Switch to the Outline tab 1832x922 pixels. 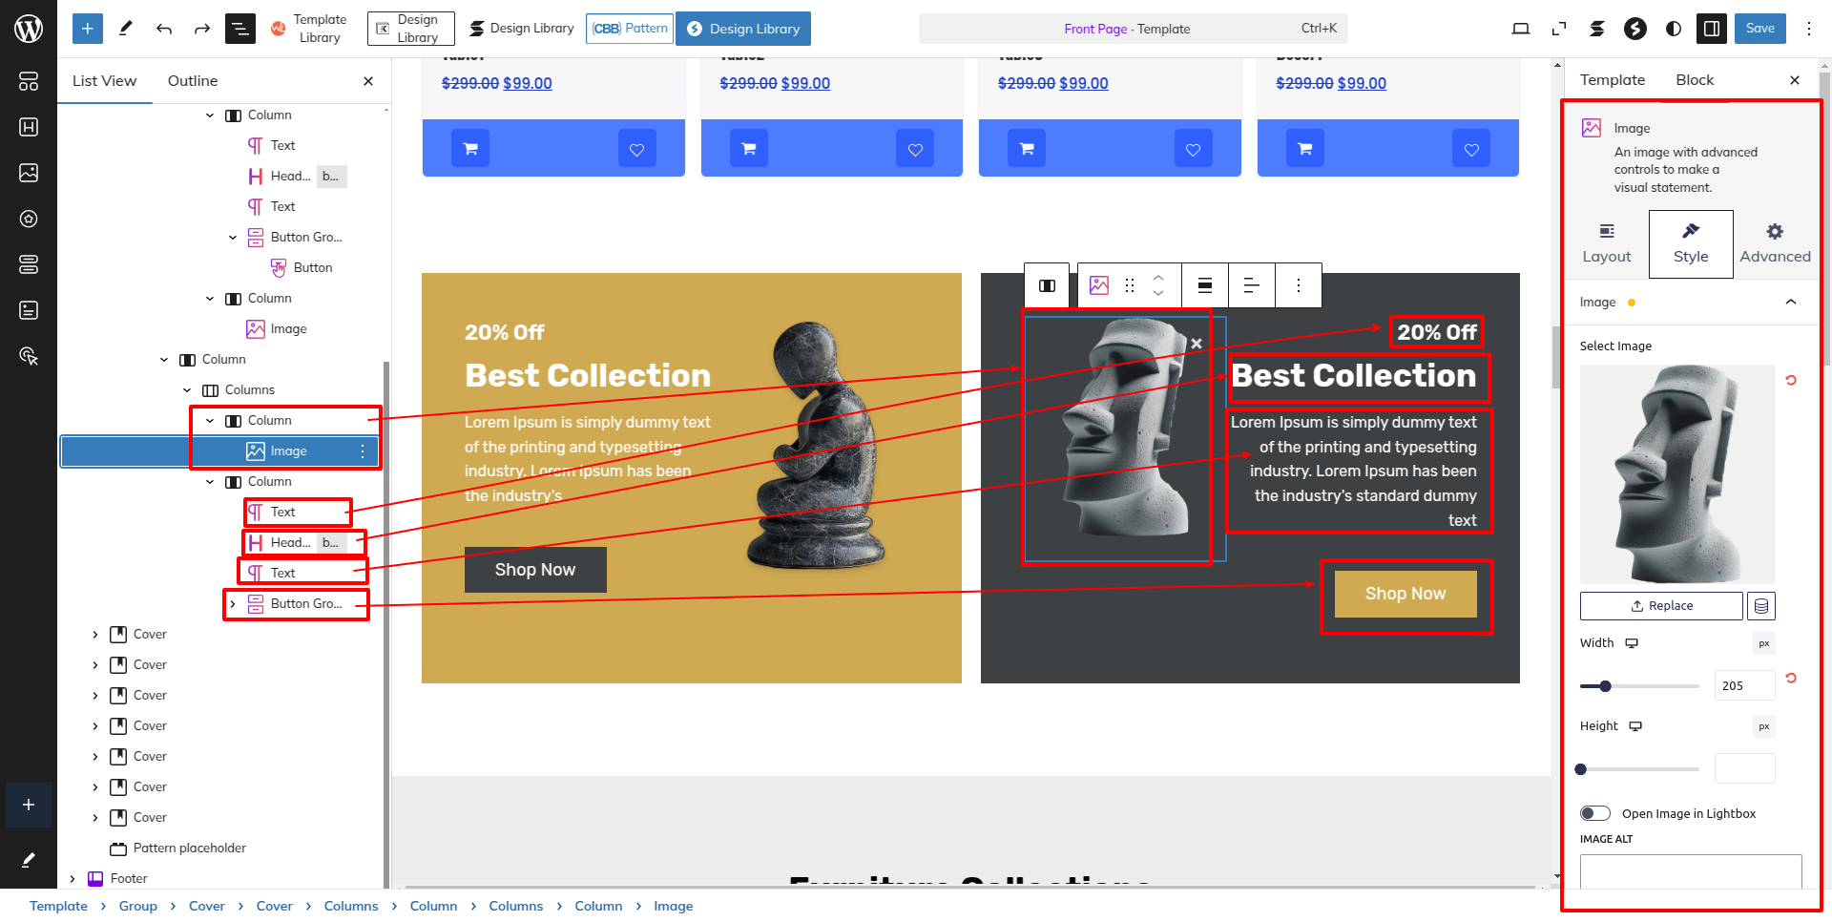click(193, 81)
